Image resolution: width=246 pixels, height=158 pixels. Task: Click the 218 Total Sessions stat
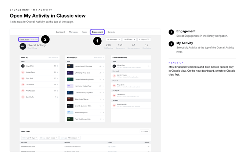[108, 46]
